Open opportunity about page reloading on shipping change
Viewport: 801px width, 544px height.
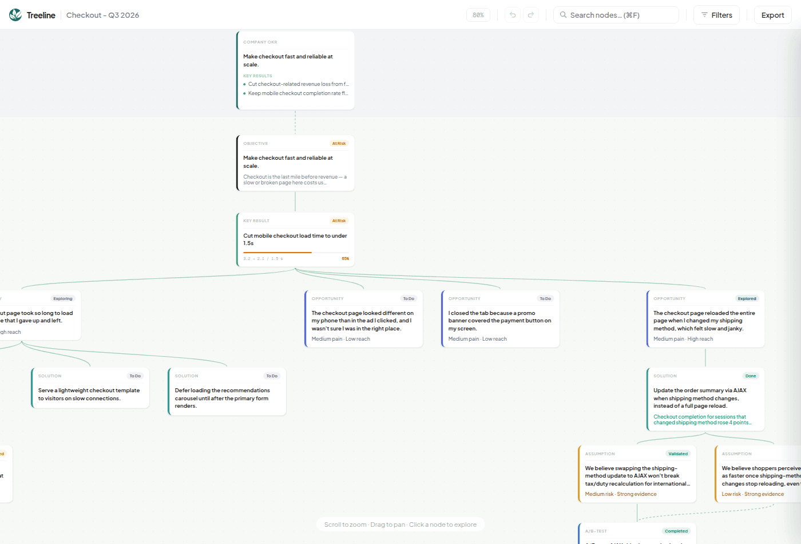705,318
